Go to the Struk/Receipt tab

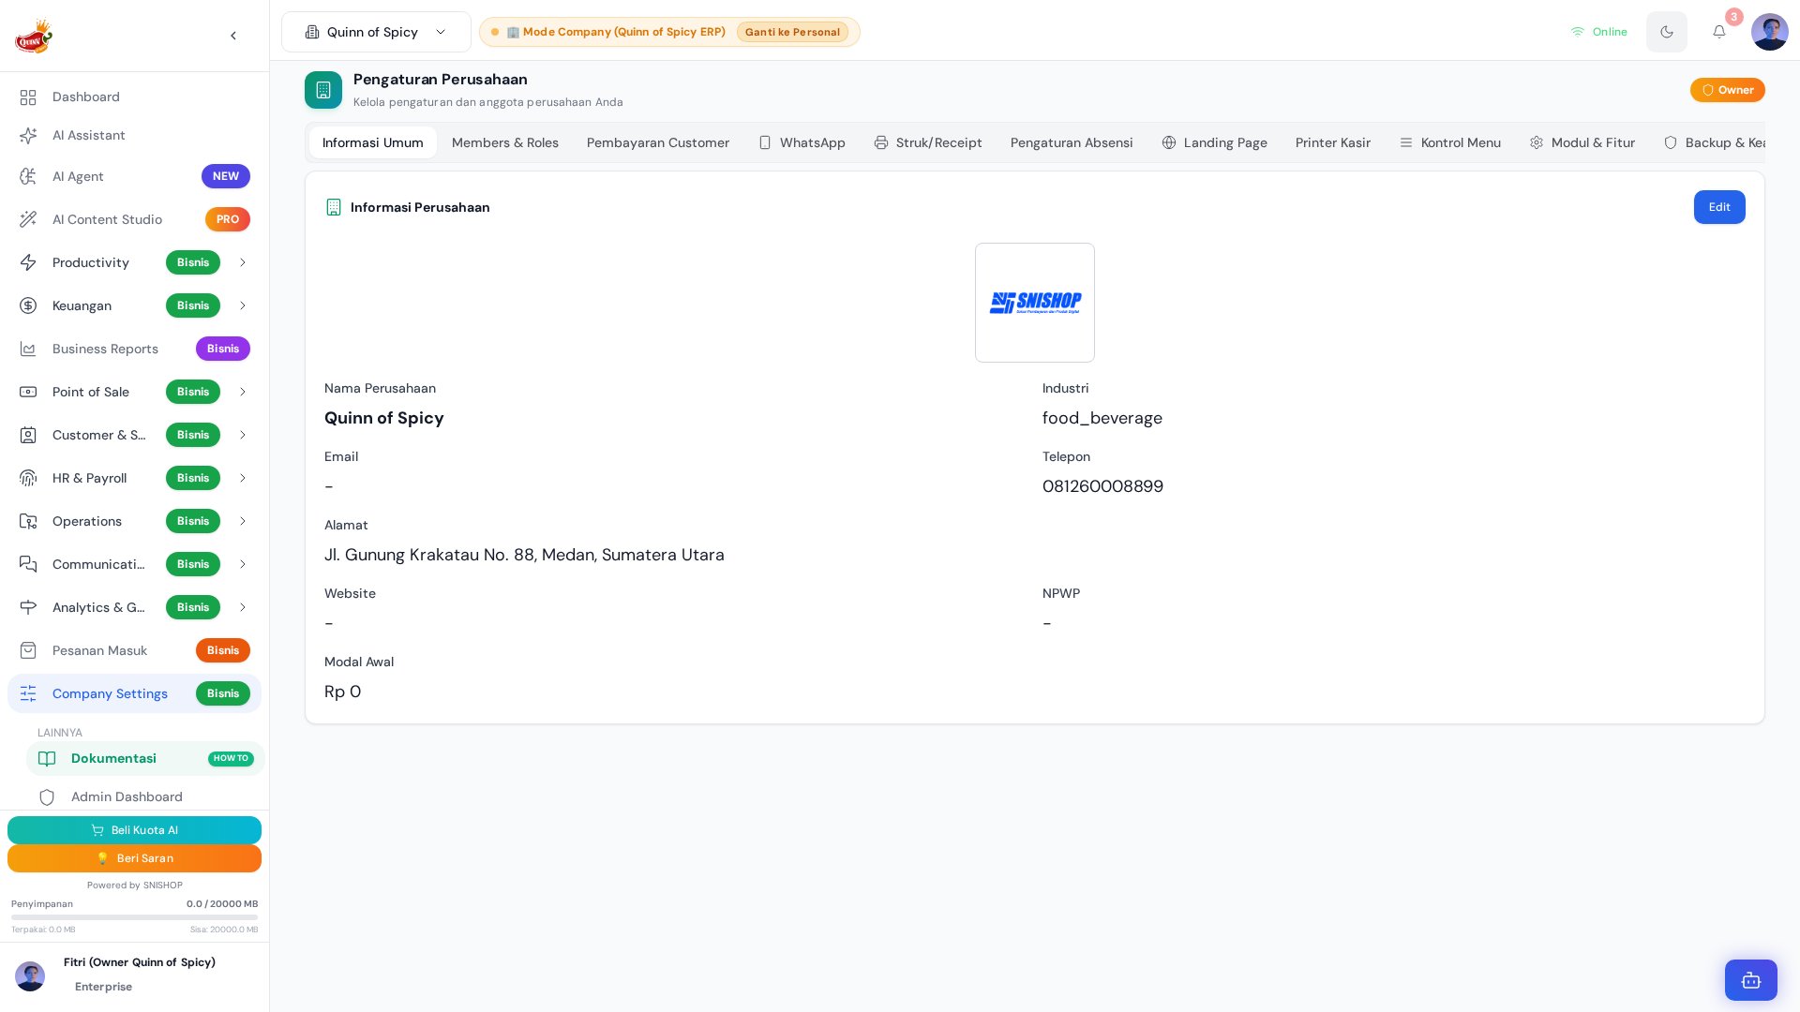(x=927, y=142)
